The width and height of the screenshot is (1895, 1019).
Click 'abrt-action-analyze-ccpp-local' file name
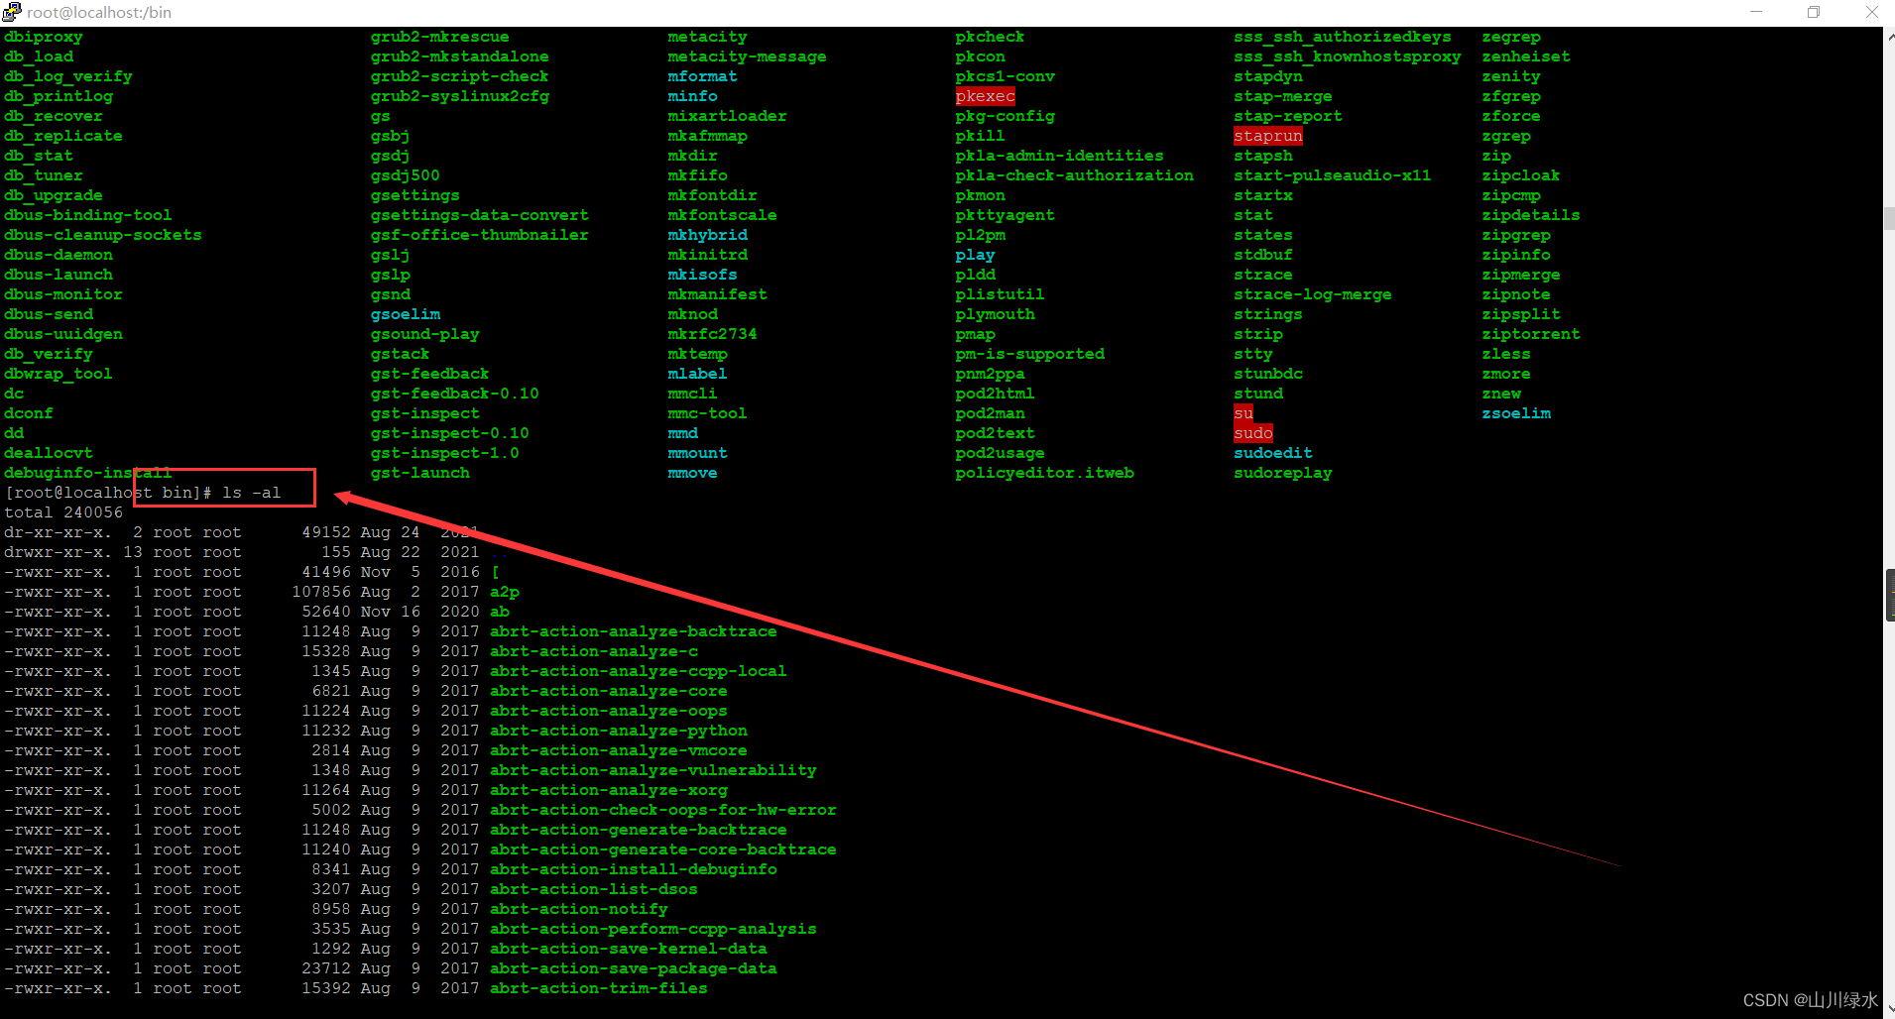click(x=639, y=671)
